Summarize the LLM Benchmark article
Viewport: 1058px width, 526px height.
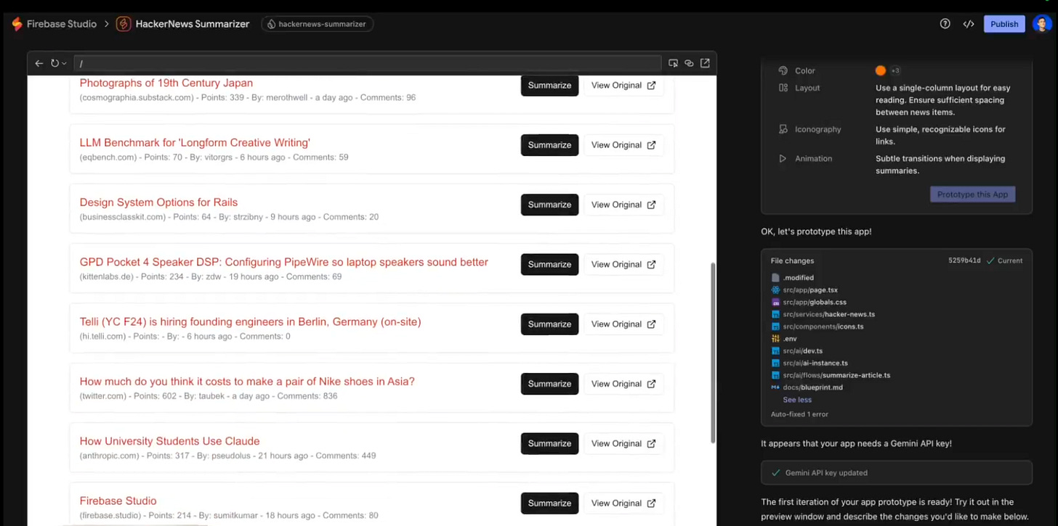(x=549, y=145)
